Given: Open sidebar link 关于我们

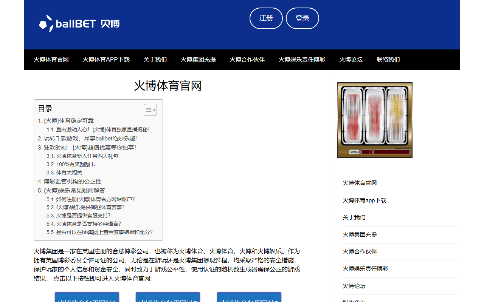Looking at the screenshot, I should (x=354, y=217).
